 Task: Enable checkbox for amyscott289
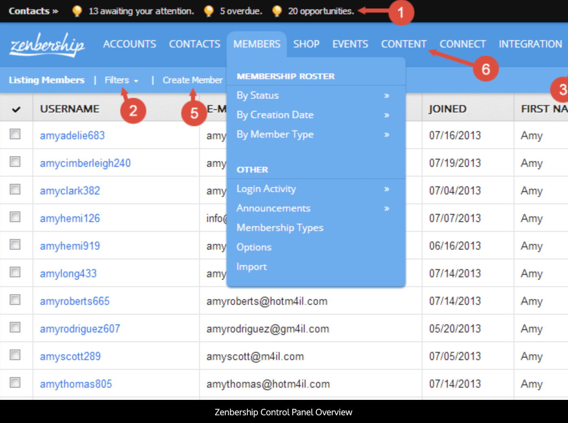pos(15,355)
